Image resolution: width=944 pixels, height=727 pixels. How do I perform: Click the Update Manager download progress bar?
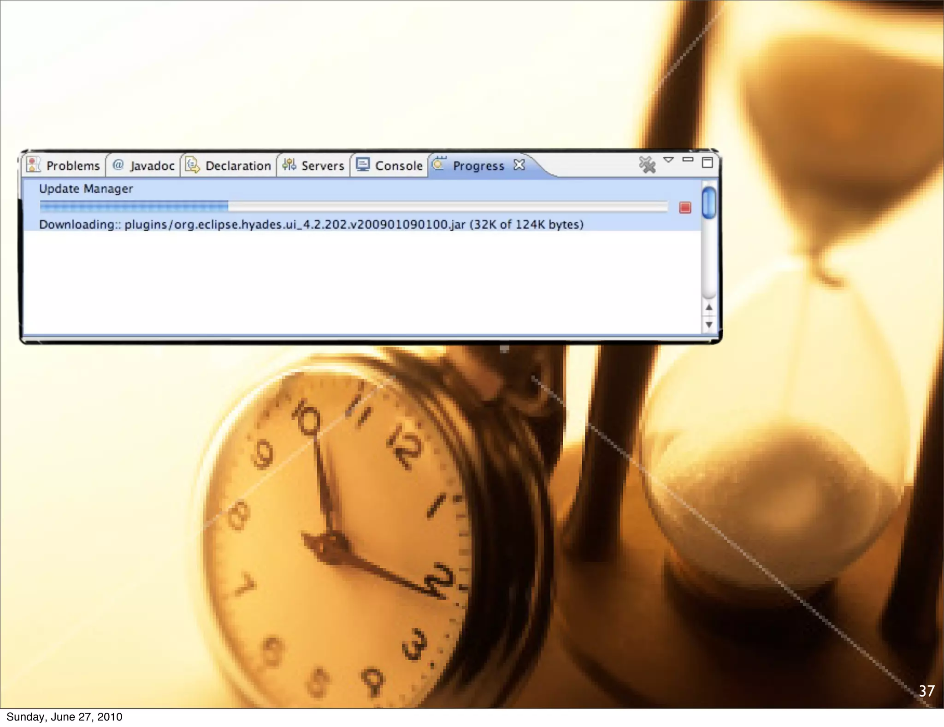click(354, 206)
